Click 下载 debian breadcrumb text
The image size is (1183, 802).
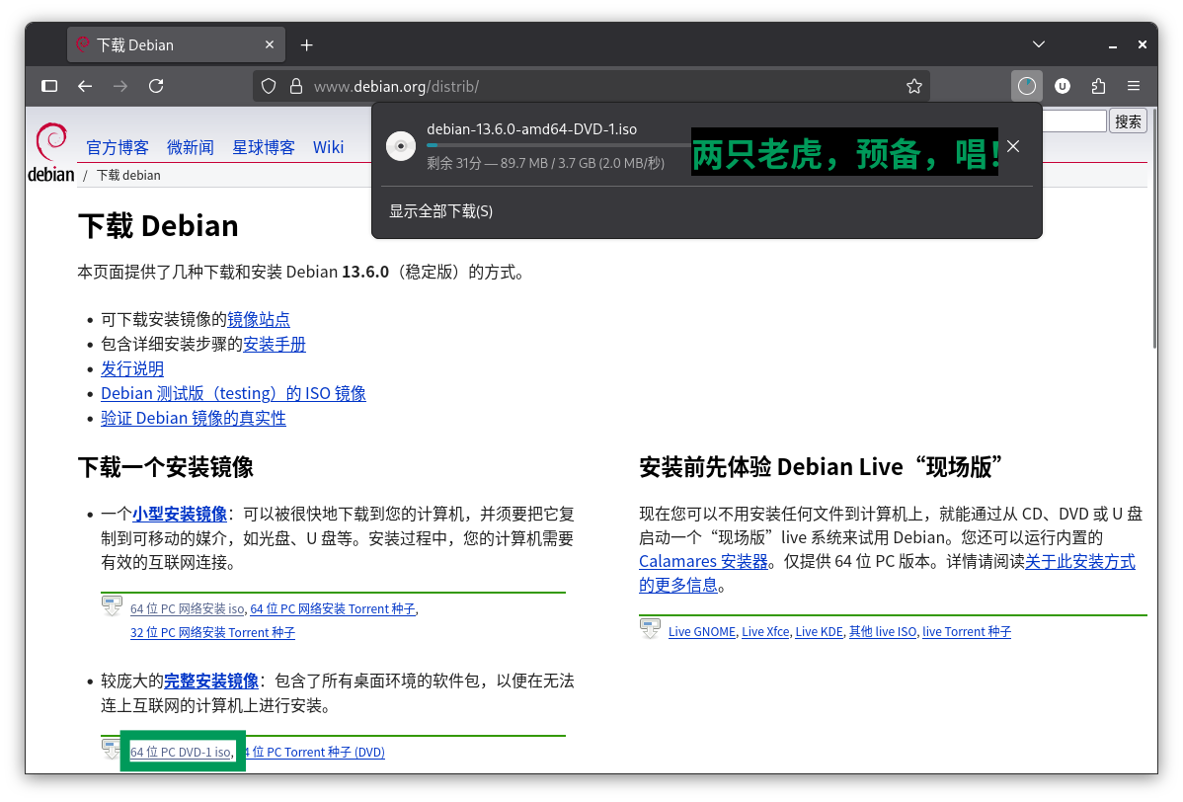pos(128,176)
